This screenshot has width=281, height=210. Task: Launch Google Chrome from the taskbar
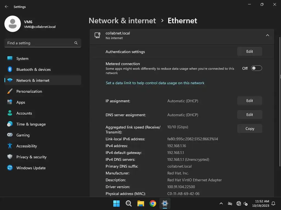153,203
